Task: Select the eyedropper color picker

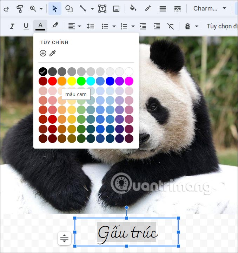Action: tap(53, 53)
